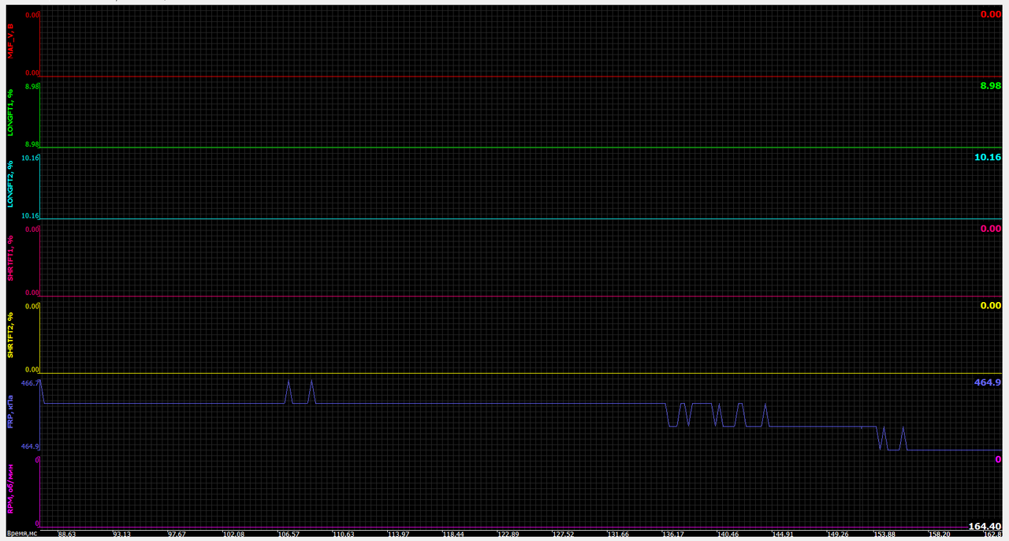This screenshot has height=541, width=1009.
Task: Click the 118.44 time axis tick
Action: 454,534
